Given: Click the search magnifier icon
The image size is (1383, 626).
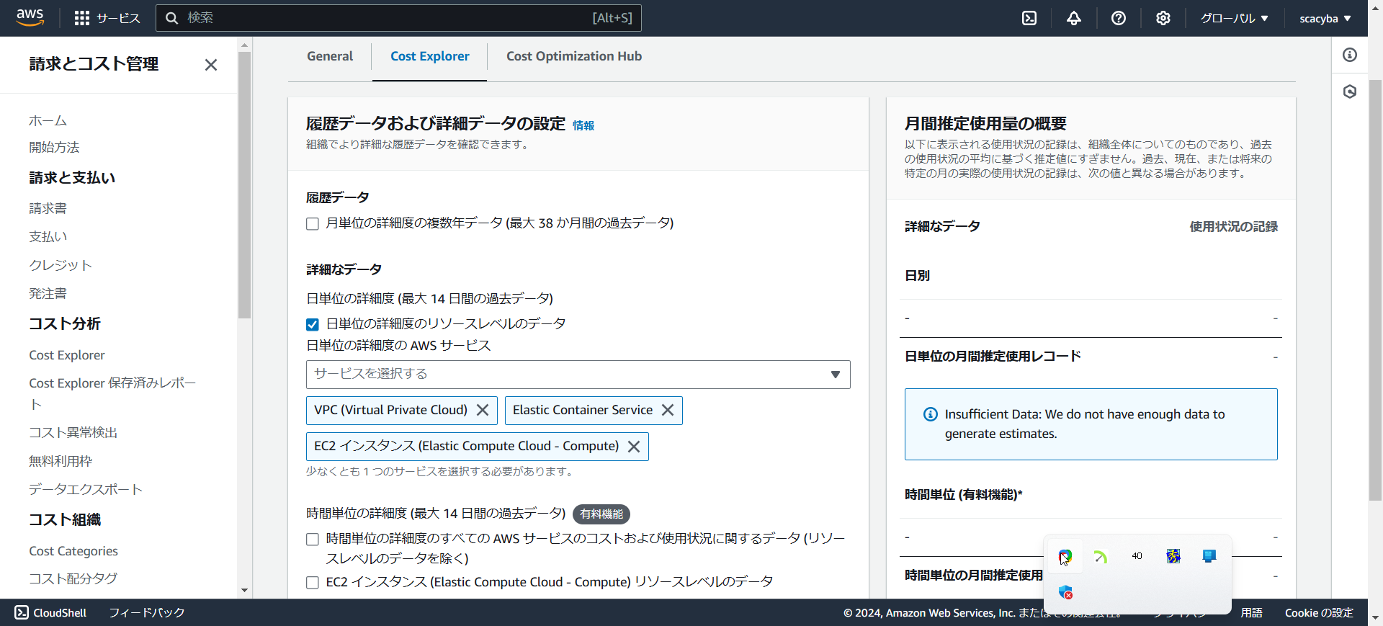Looking at the screenshot, I should 172,18.
